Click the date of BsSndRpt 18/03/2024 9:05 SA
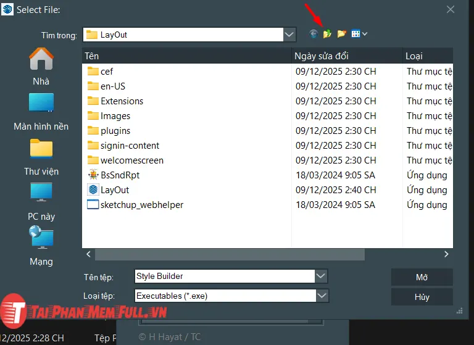Screen dimensions: 474x345 (335, 175)
